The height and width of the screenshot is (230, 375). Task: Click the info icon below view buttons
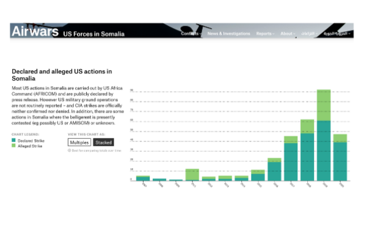click(x=70, y=150)
